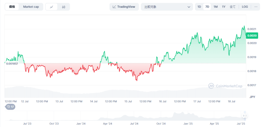Screen dimensions: 262x127
Task: Toggle LOG scale on the chart
Action: pyautogui.click(x=245, y=7)
